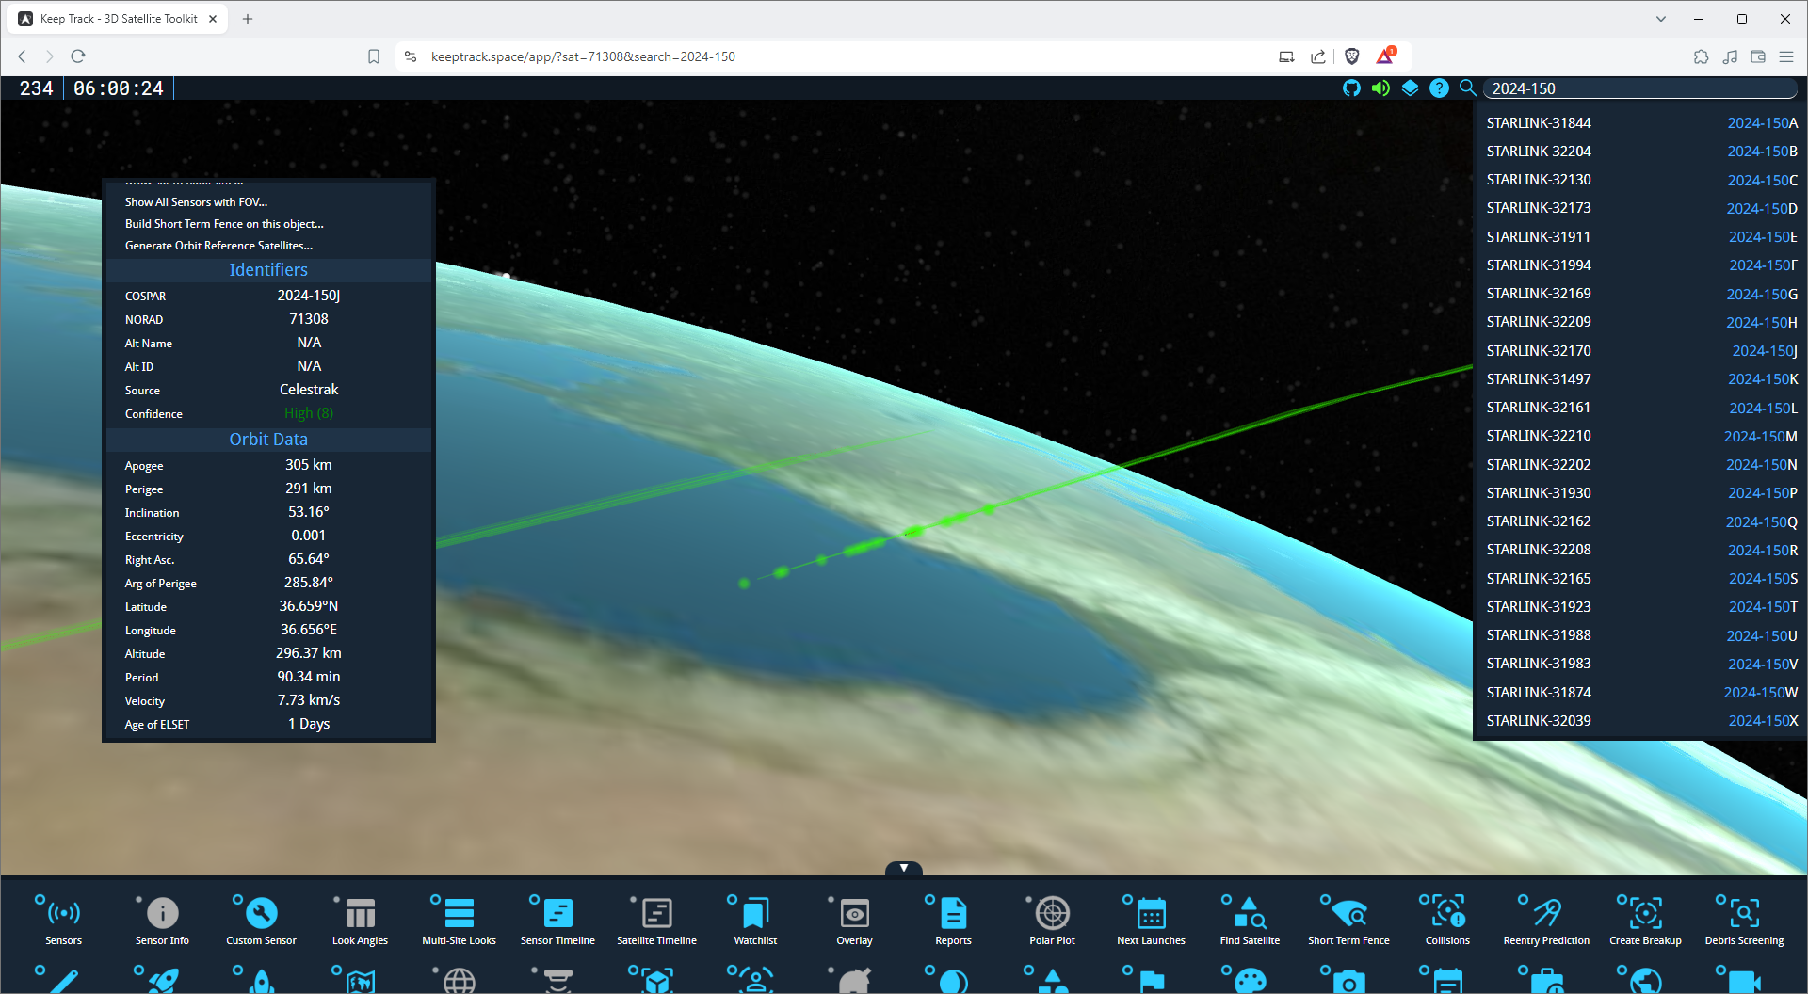Click the satellite search input field

pos(1638,88)
